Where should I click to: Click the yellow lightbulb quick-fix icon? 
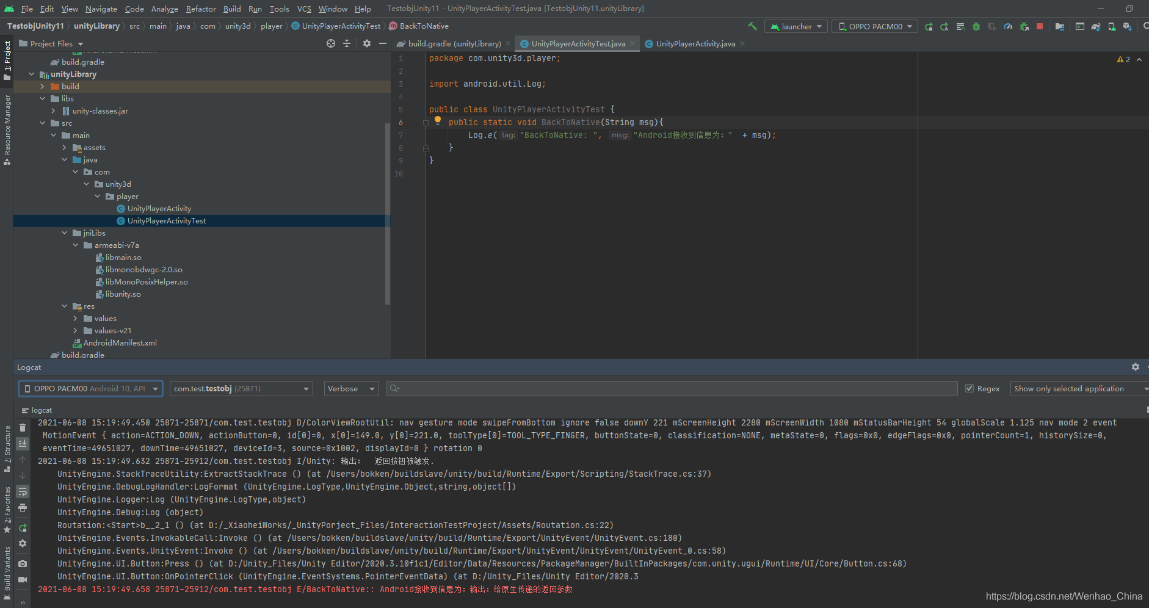[438, 121]
